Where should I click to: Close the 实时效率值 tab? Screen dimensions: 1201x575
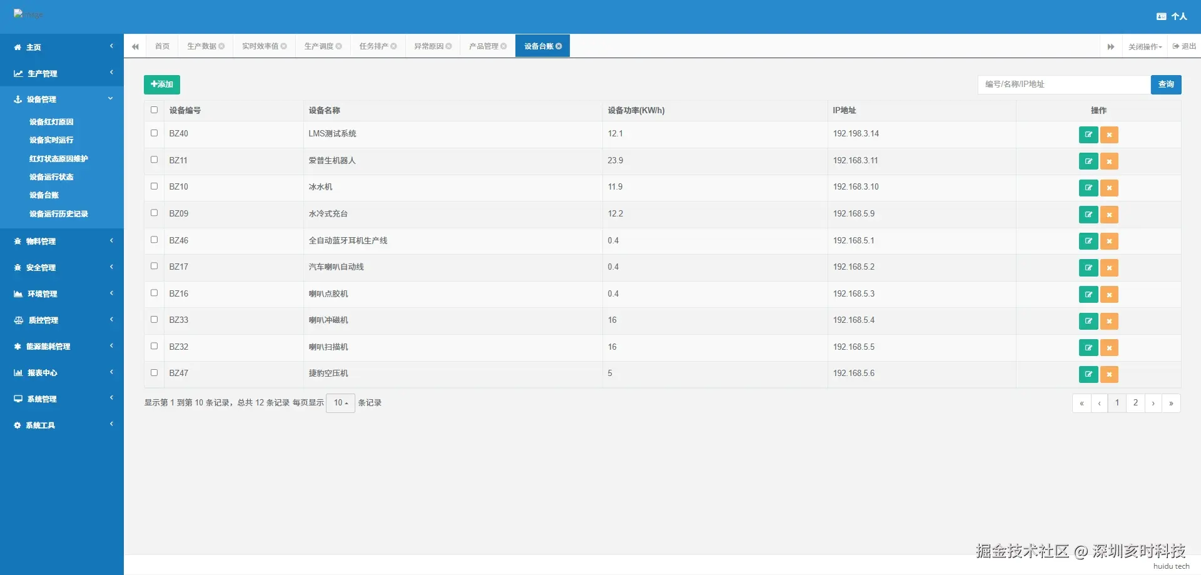(284, 46)
